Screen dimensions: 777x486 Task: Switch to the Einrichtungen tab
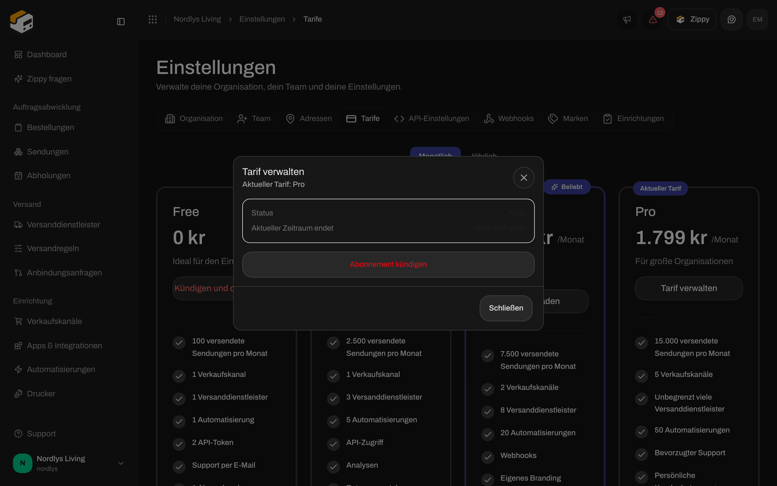(633, 119)
